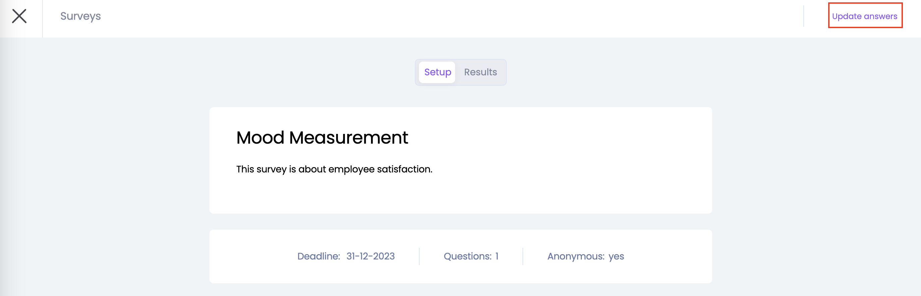Click the Deadline label
This screenshot has width=921, height=296.
point(318,256)
